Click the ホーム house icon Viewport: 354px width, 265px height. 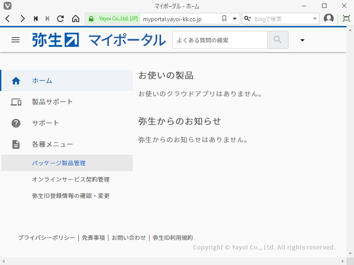16,81
